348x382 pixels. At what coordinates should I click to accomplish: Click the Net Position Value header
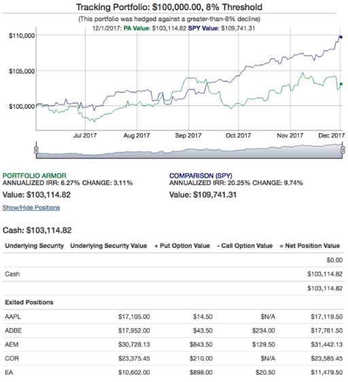point(310,245)
